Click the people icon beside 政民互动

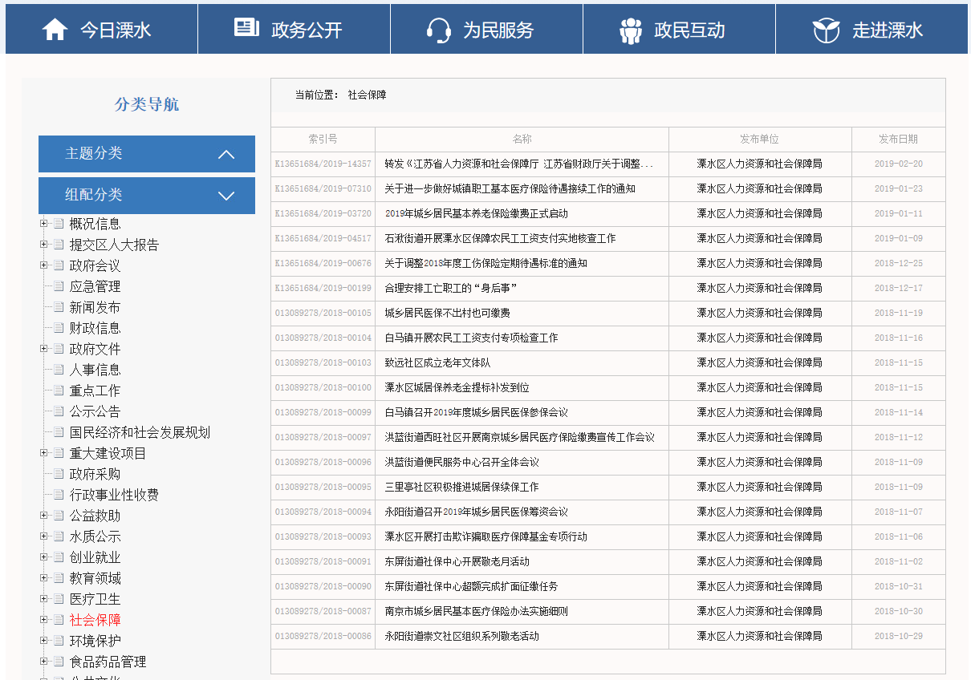click(x=631, y=30)
